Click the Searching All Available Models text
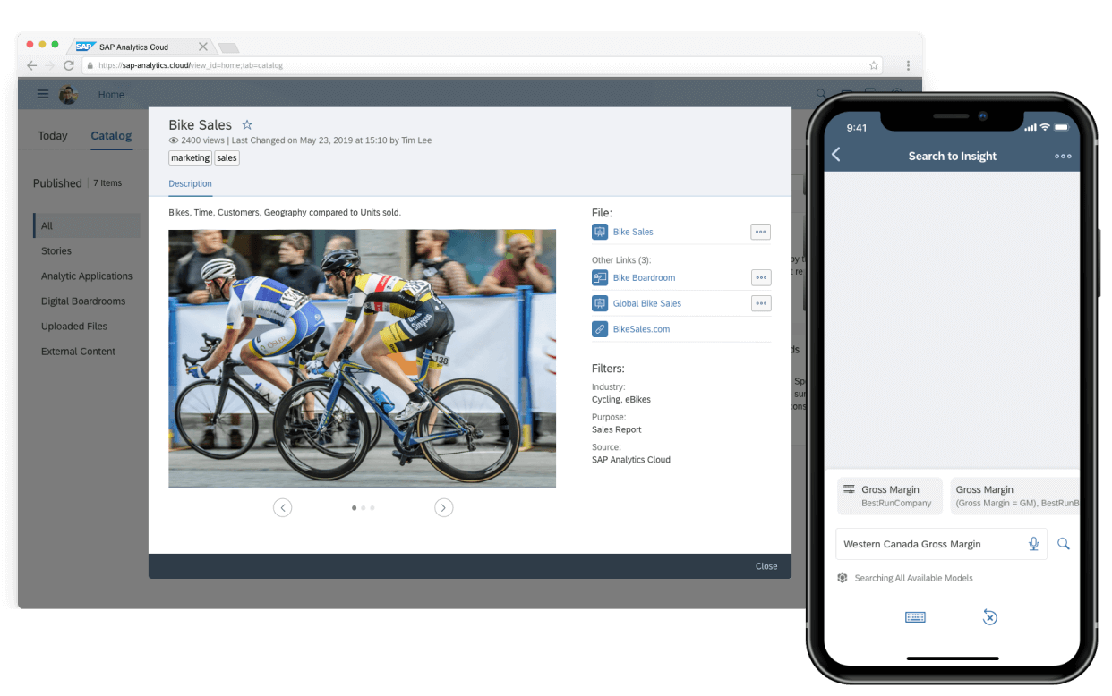The height and width of the screenshot is (696, 1112). (x=913, y=578)
